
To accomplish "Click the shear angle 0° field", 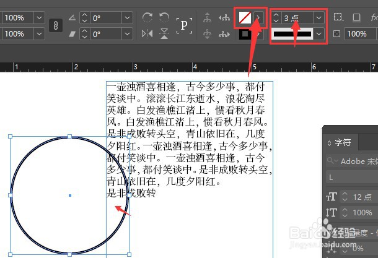I will [x=105, y=34].
